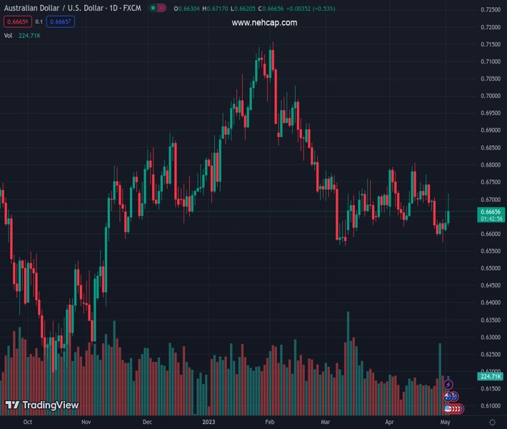Viewport: 507px width, 429px height.
Task: Click the 0.63500 price axis label
Action: pyautogui.click(x=491, y=320)
